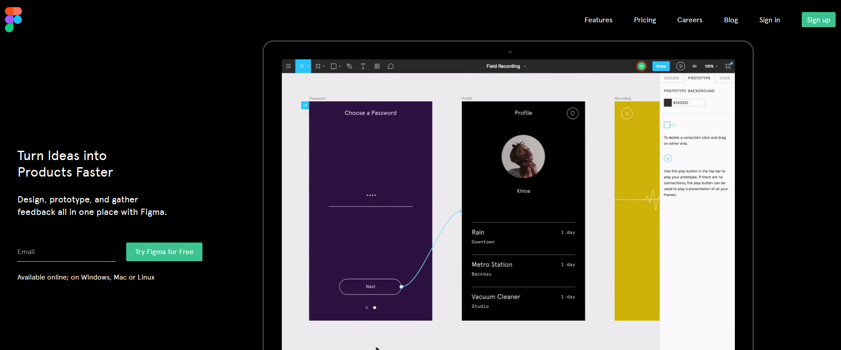Screen dimensions: 841x350
Task: Select the Rectangle shape tool
Action: [x=334, y=66]
